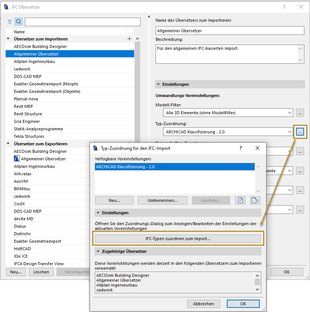The width and height of the screenshot is (310, 312).
Task: Select Scia Engineer translator
Action: pos(70,121)
